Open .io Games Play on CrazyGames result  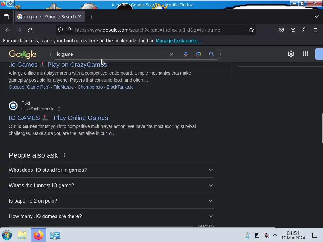click(58, 65)
